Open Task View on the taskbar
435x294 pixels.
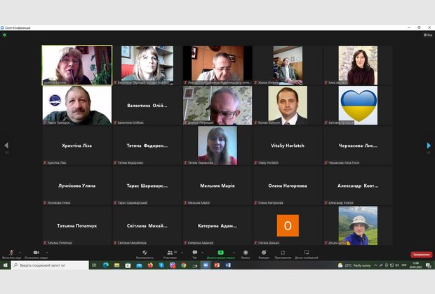click(x=94, y=265)
